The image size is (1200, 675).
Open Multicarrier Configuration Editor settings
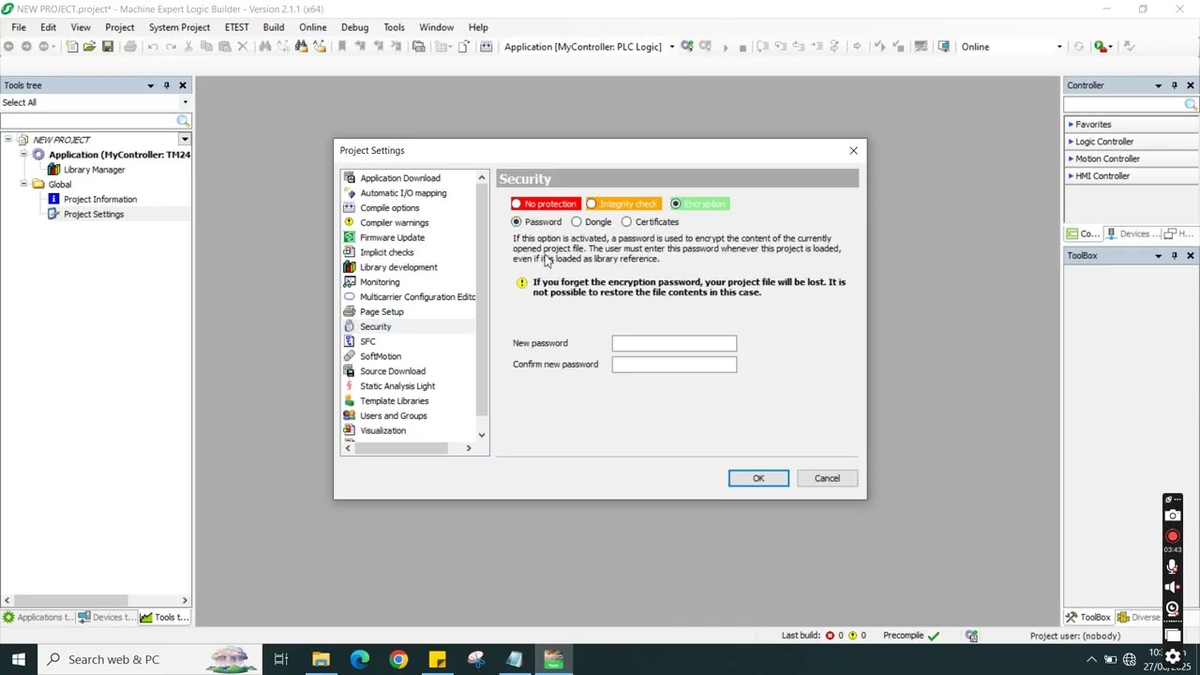[417, 297]
